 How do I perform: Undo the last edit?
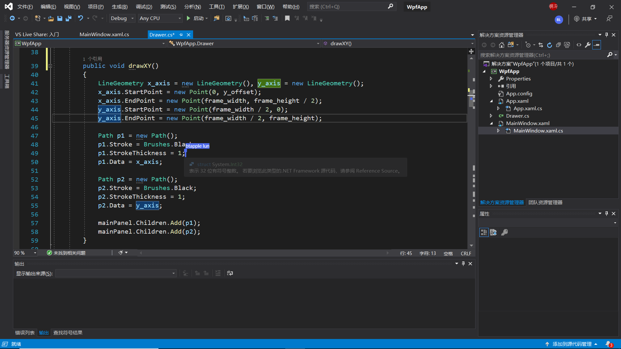[x=81, y=18]
